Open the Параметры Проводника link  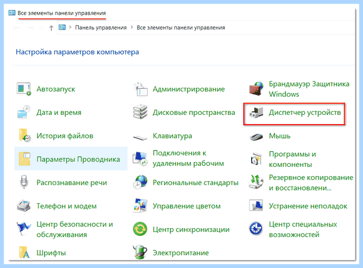(78, 159)
